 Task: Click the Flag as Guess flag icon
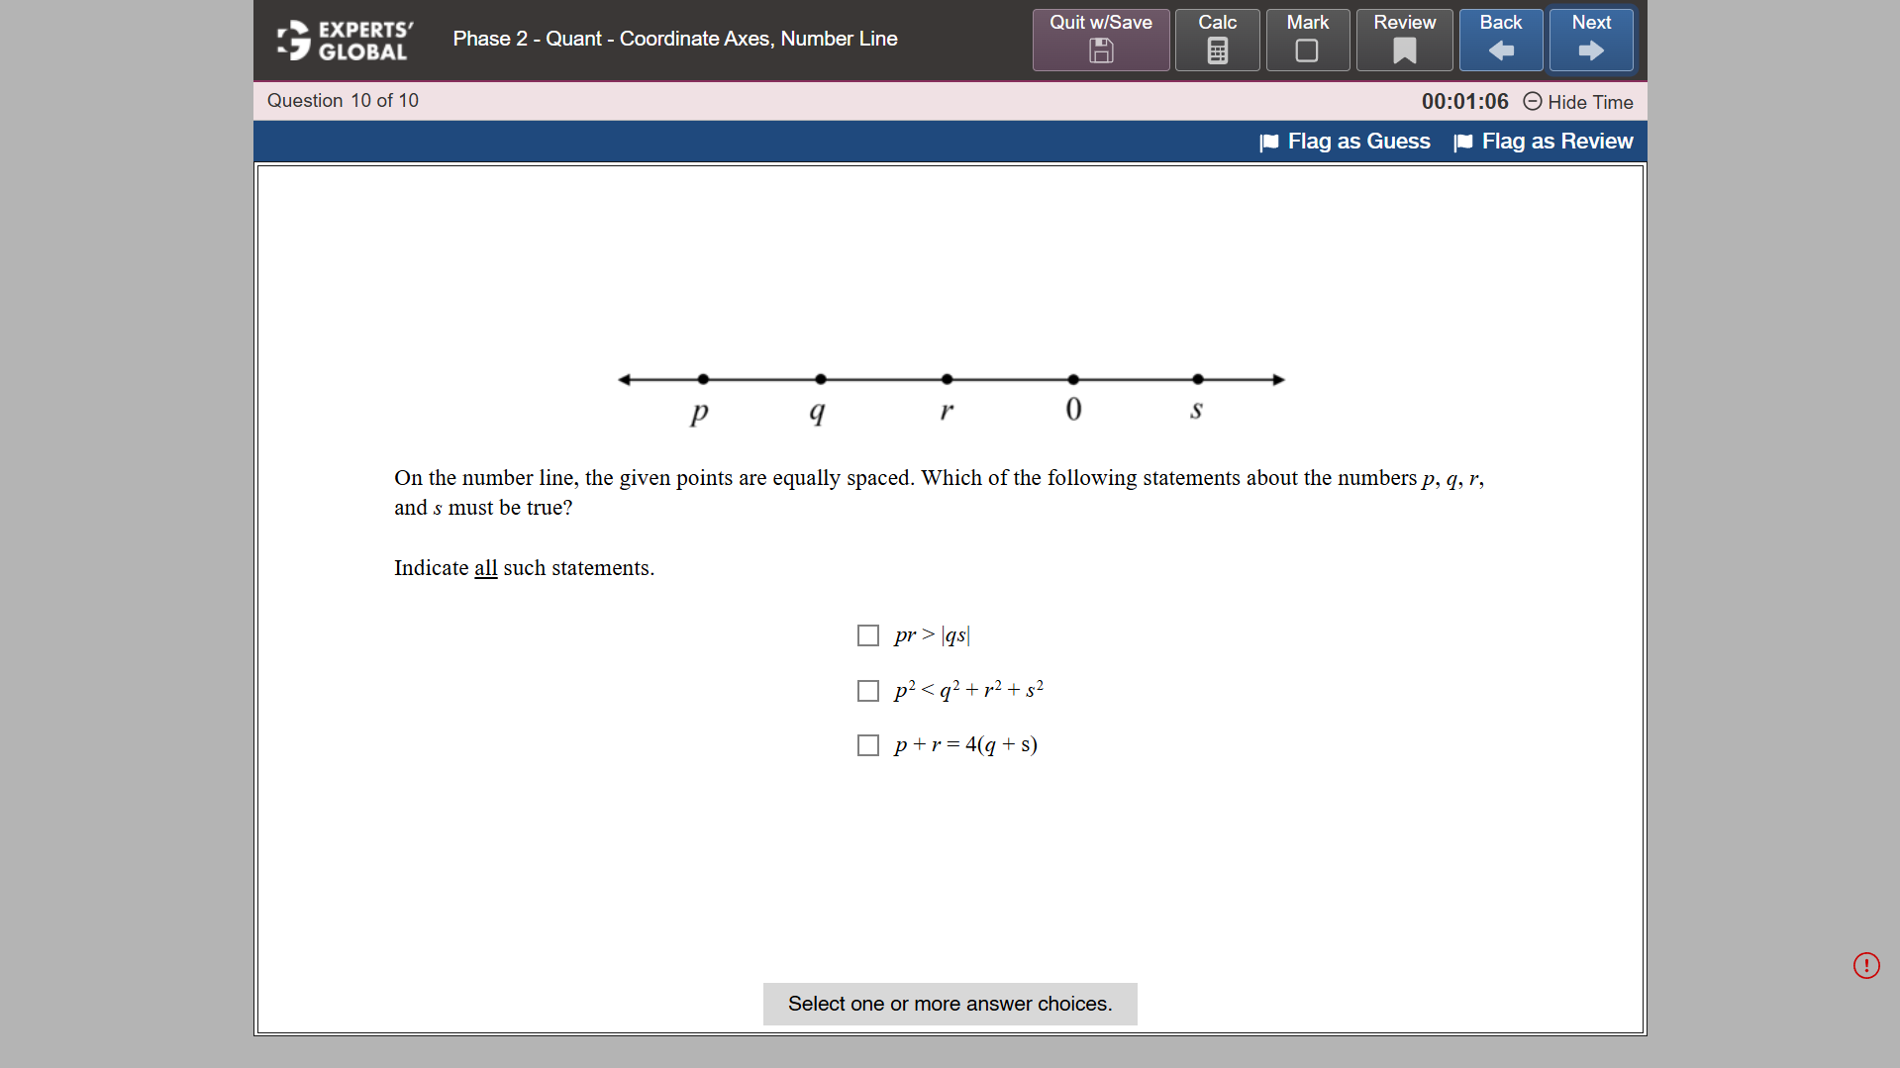click(x=1268, y=142)
